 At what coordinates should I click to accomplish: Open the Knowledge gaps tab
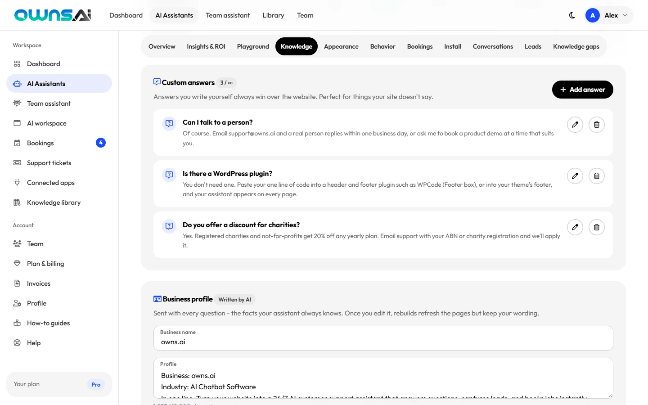click(x=576, y=46)
